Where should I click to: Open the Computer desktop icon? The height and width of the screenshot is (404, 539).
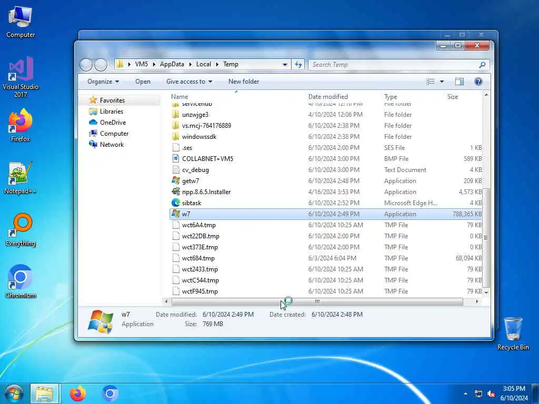(21, 22)
